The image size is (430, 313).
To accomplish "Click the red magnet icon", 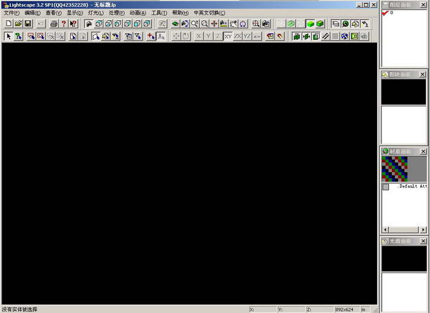I will click(x=280, y=36).
